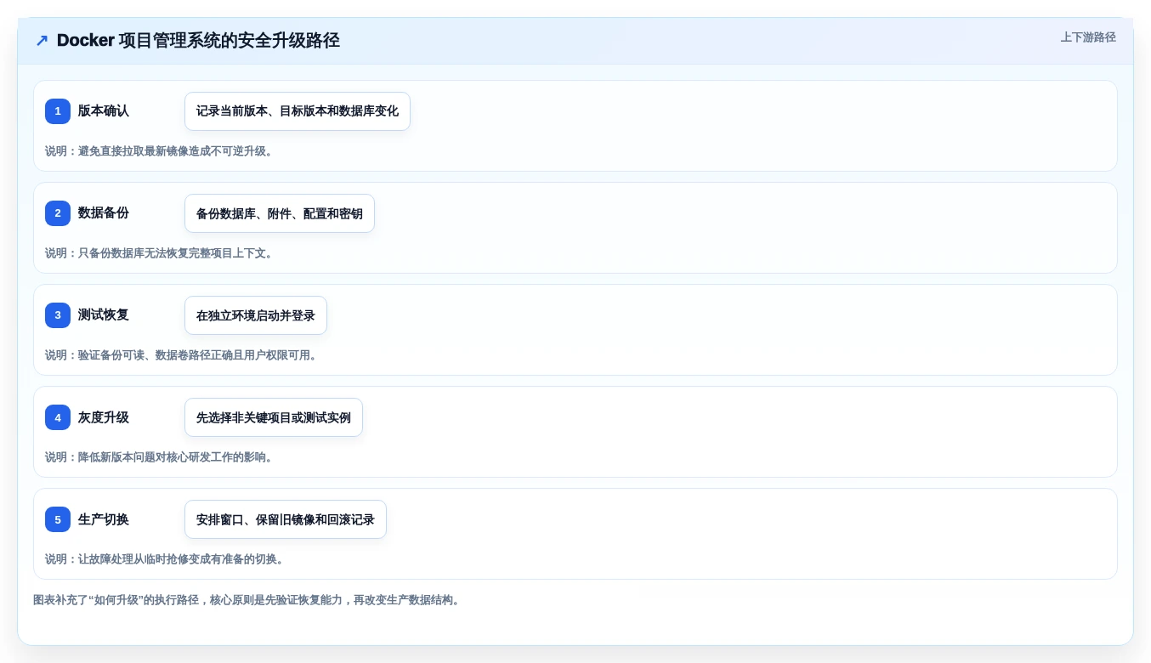
Task: Click step number badge 4
Action: (x=58, y=417)
